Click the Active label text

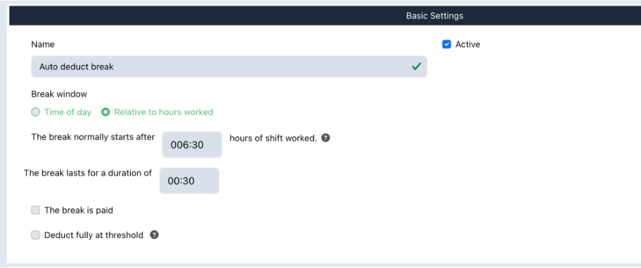tap(468, 44)
